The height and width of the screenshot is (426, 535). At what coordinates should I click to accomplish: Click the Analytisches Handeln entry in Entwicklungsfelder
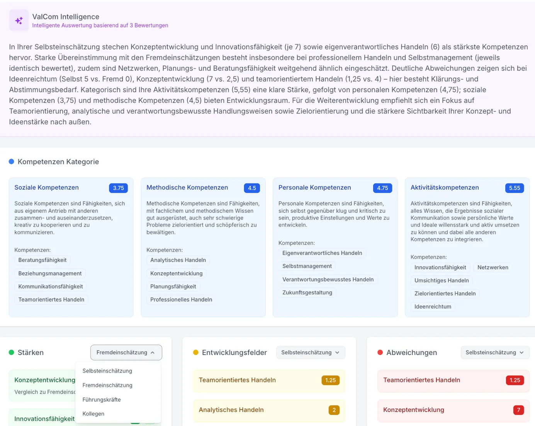point(231,410)
